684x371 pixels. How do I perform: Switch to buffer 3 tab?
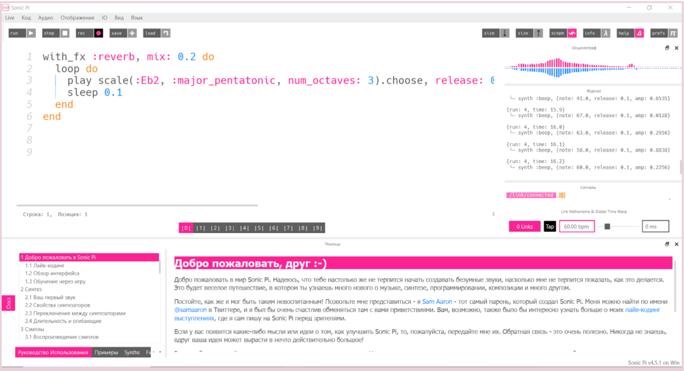[230, 228]
